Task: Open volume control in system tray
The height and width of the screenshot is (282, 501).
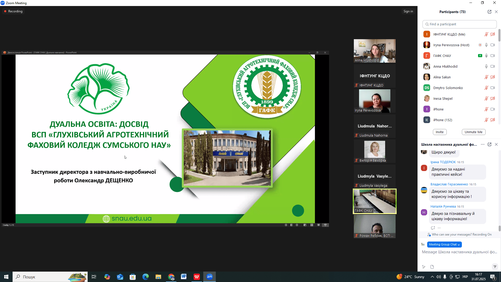Action: pyautogui.click(x=439, y=277)
